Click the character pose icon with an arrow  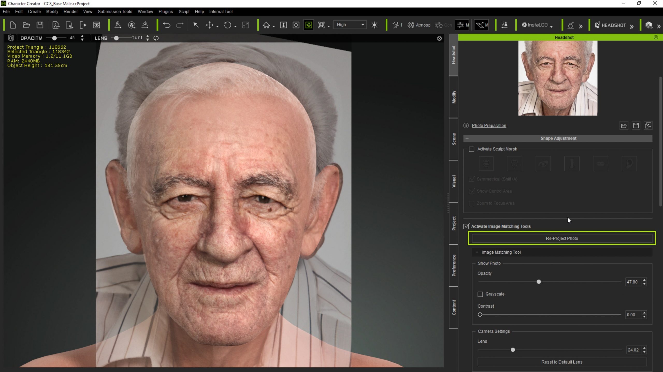118,25
